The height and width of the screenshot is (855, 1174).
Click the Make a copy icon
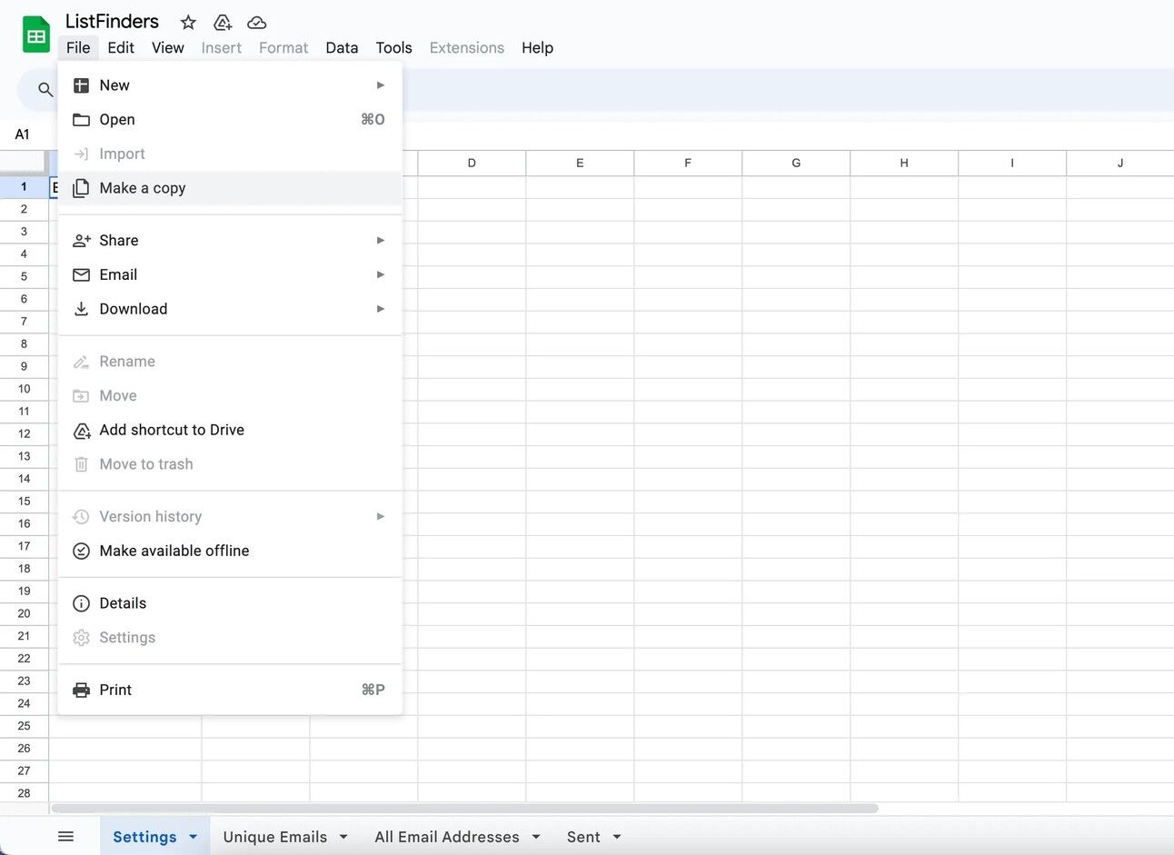coord(81,188)
